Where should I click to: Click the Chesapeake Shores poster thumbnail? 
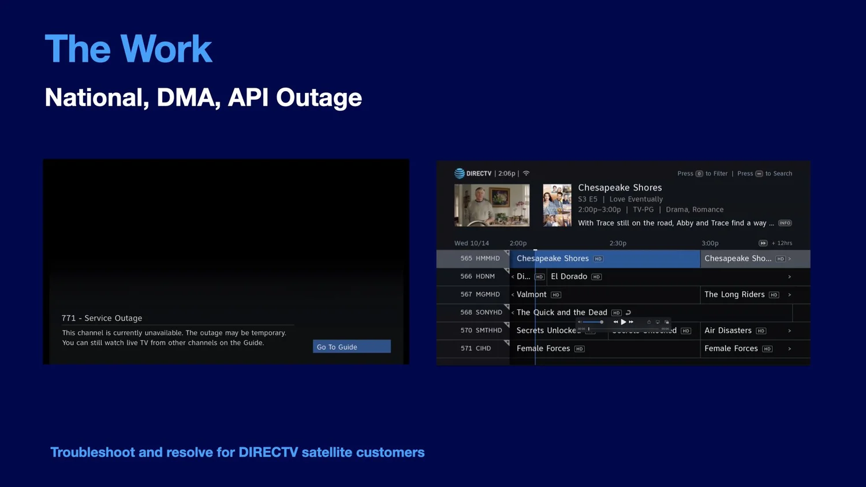[x=557, y=205]
